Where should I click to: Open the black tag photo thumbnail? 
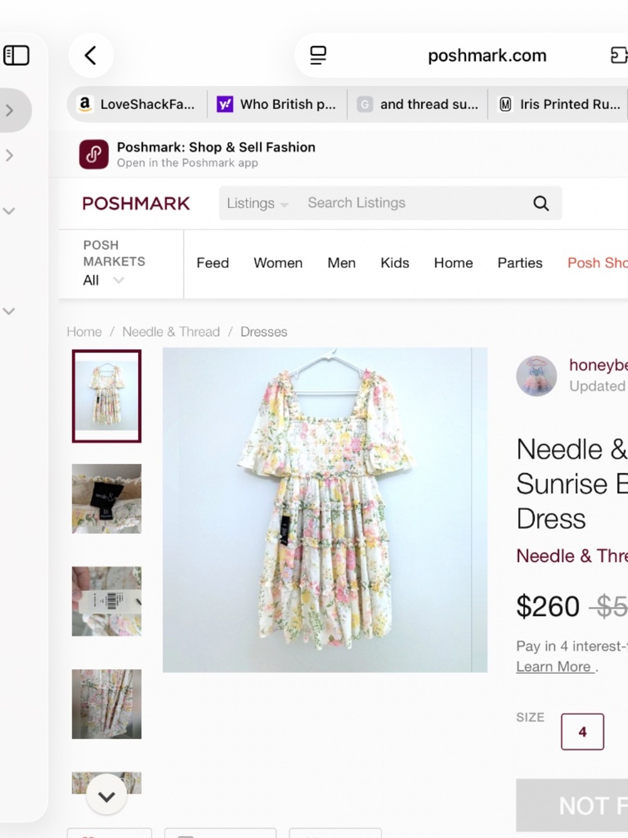pos(106,499)
